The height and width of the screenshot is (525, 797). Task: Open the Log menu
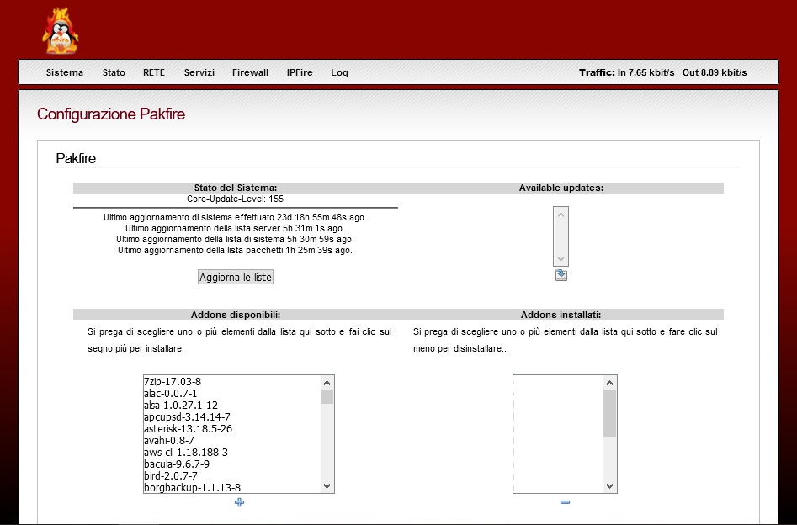pos(339,72)
